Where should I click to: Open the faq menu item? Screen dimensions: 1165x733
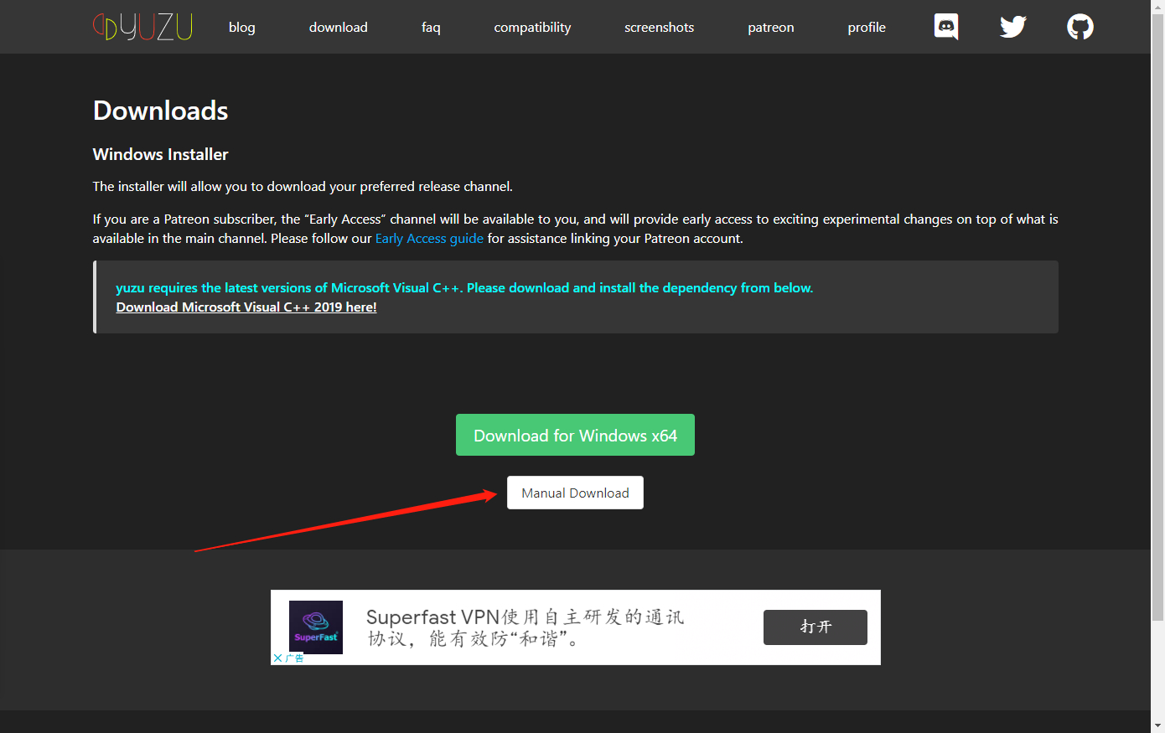click(x=431, y=27)
